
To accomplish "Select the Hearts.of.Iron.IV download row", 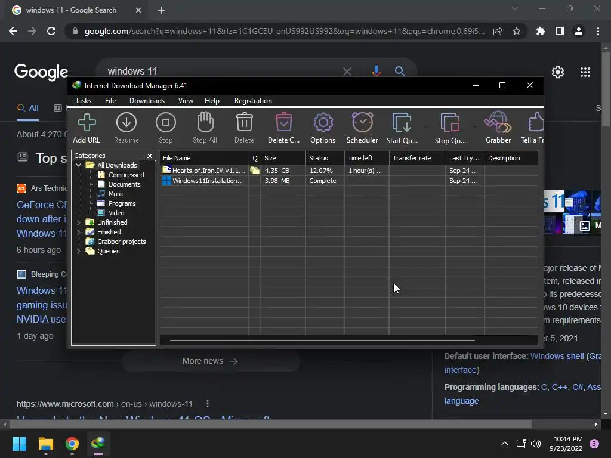I will 348,171.
